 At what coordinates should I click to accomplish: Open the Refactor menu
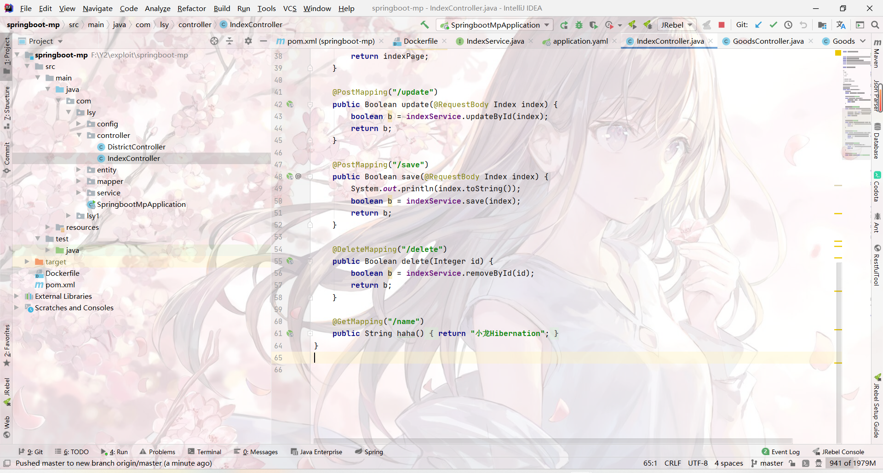click(x=191, y=8)
